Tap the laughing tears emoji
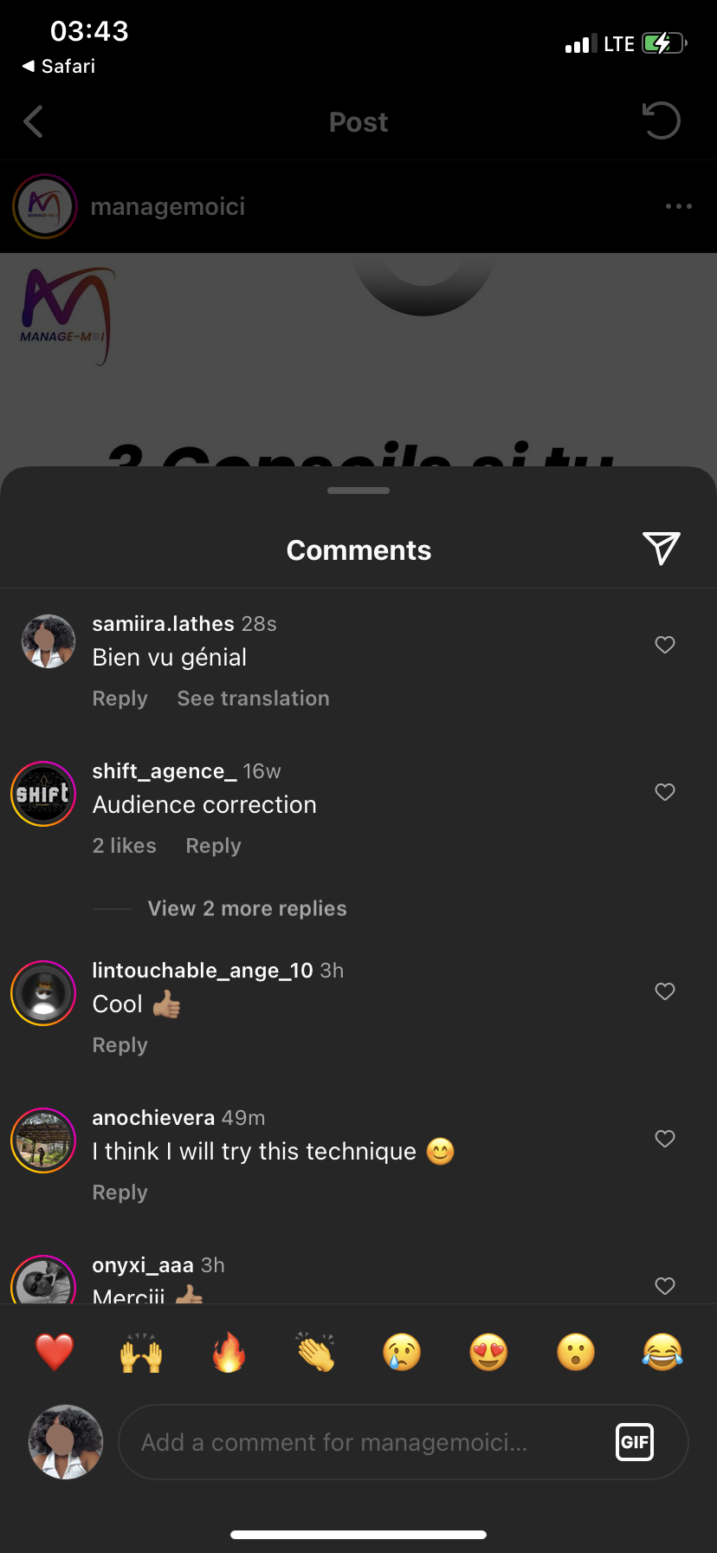Screen dimensions: 717x1553 662,1352
